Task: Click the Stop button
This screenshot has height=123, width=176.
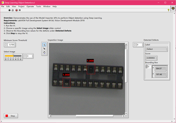Action: click(x=11, y=116)
